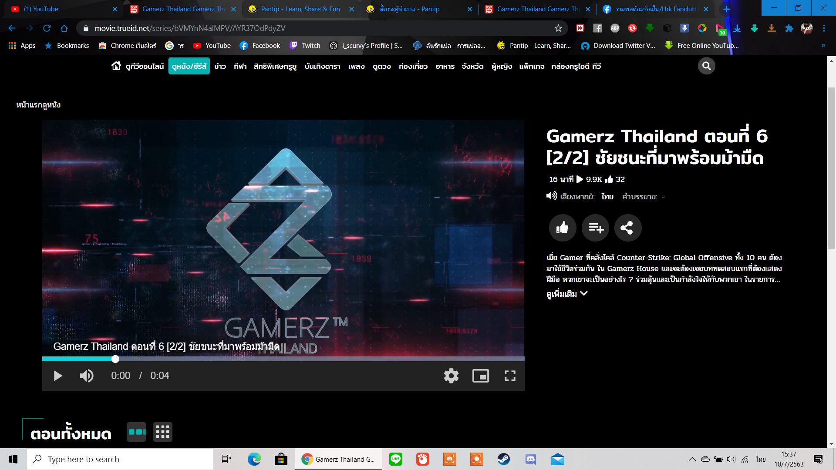Open the site search magnifier
This screenshot has height=470, width=836.
[x=706, y=66]
